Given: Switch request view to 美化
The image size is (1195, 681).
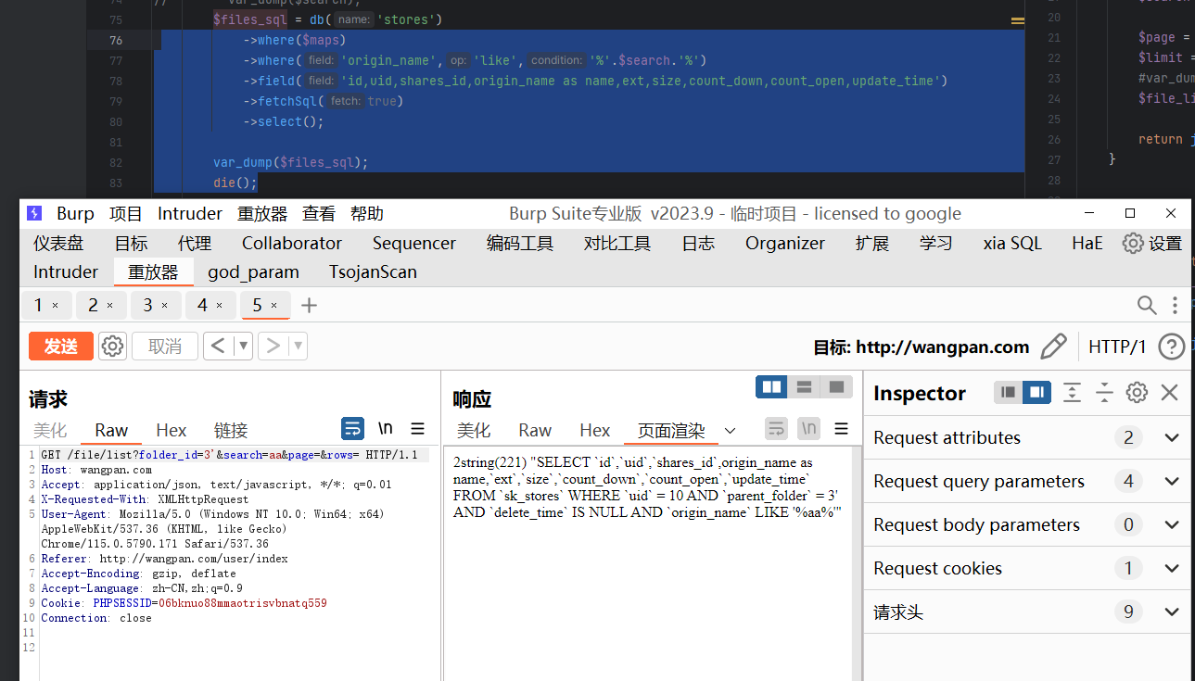Looking at the screenshot, I should pyautogui.click(x=50, y=430).
